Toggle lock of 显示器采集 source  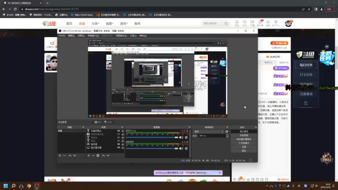[123, 147]
